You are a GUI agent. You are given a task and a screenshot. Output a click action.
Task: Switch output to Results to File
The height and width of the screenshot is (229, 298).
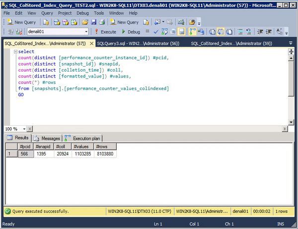(x=229, y=32)
